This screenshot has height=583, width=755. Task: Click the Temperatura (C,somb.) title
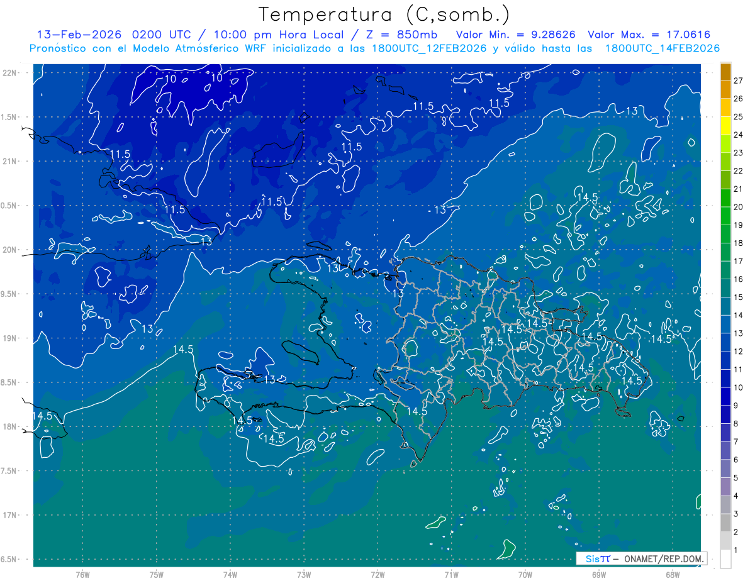[384, 14]
